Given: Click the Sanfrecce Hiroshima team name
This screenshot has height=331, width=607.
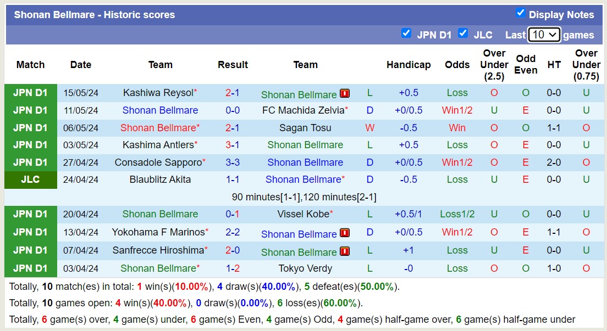Looking at the screenshot, I should point(158,250).
